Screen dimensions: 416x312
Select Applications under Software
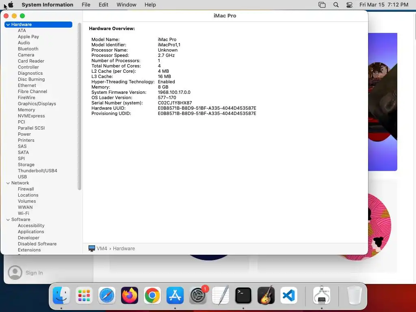click(31, 232)
